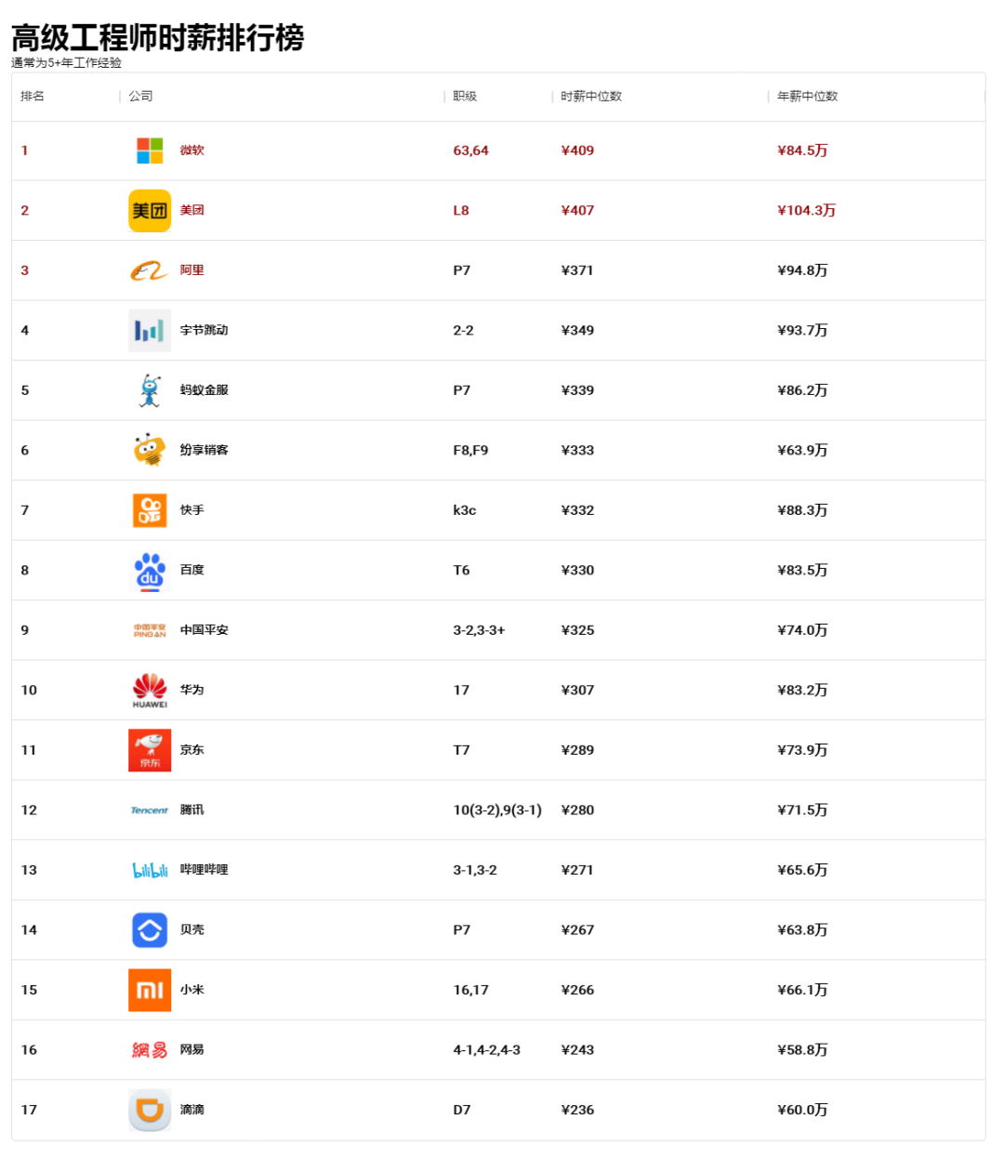Click the Alibaba logo icon

click(150, 270)
